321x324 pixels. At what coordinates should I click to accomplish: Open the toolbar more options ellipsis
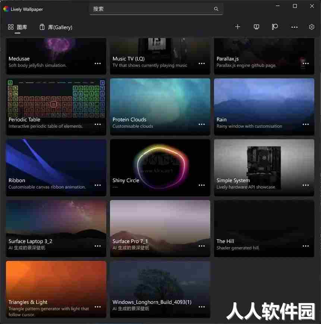coord(295,27)
